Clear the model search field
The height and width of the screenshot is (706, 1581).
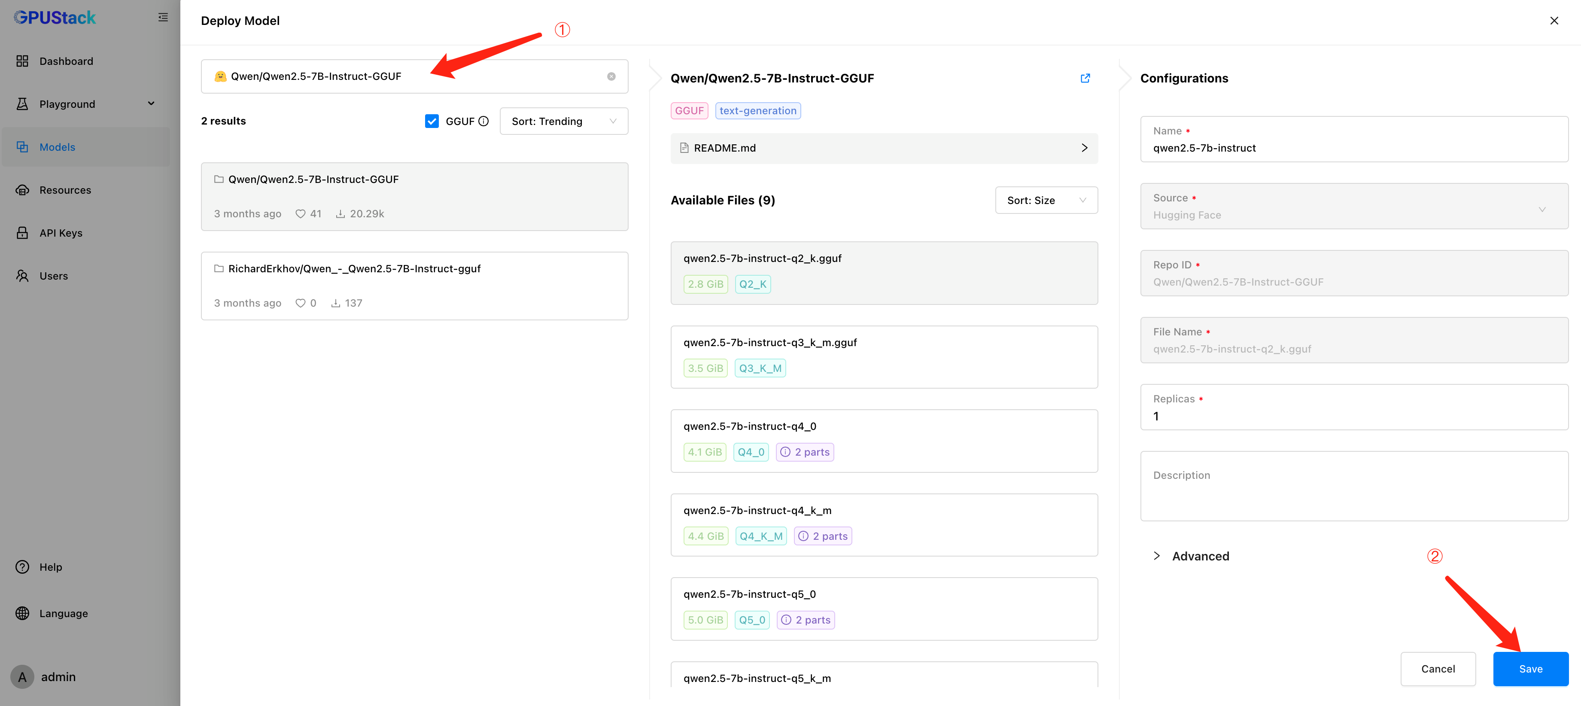(x=611, y=76)
